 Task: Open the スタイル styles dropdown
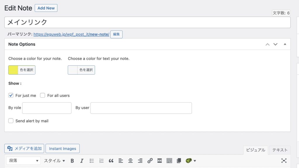tap(54, 161)
